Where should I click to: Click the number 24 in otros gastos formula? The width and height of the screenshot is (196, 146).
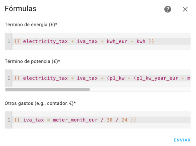(x=124, y=120)
